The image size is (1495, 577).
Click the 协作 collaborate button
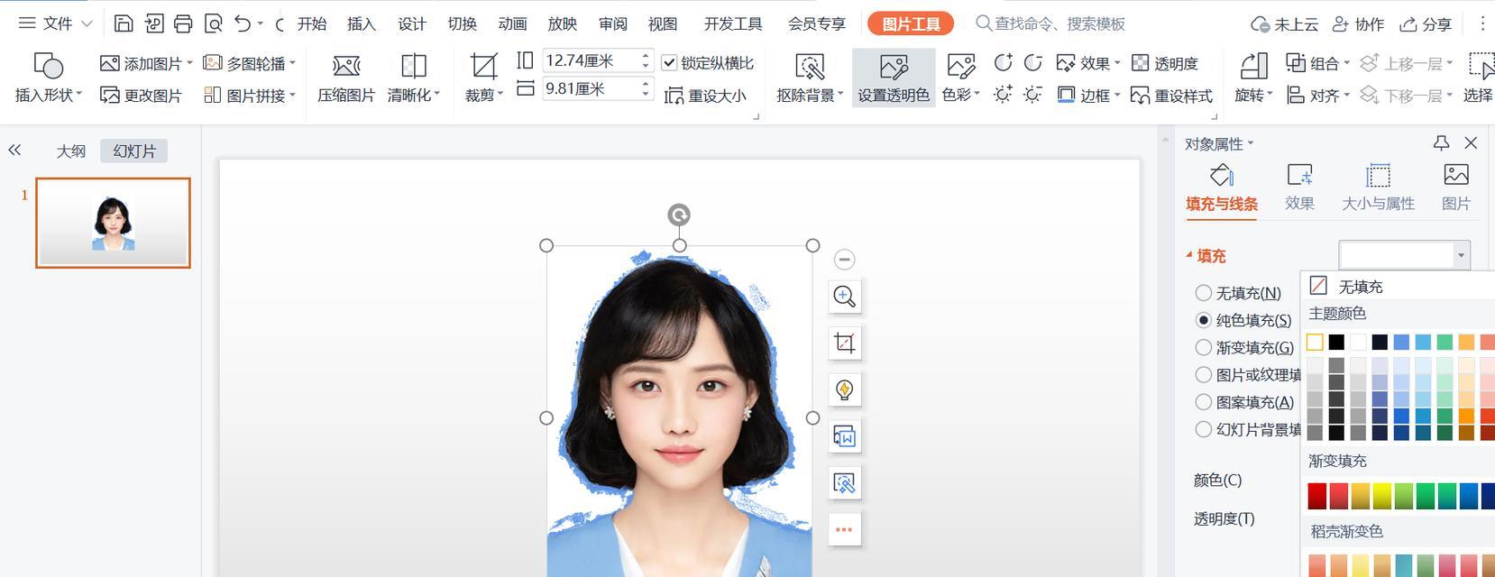[1358, 23]
